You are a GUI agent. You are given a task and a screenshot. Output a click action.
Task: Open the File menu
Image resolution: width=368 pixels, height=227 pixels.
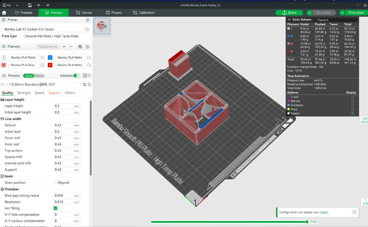pyautogui.click(x=7, y=5)
